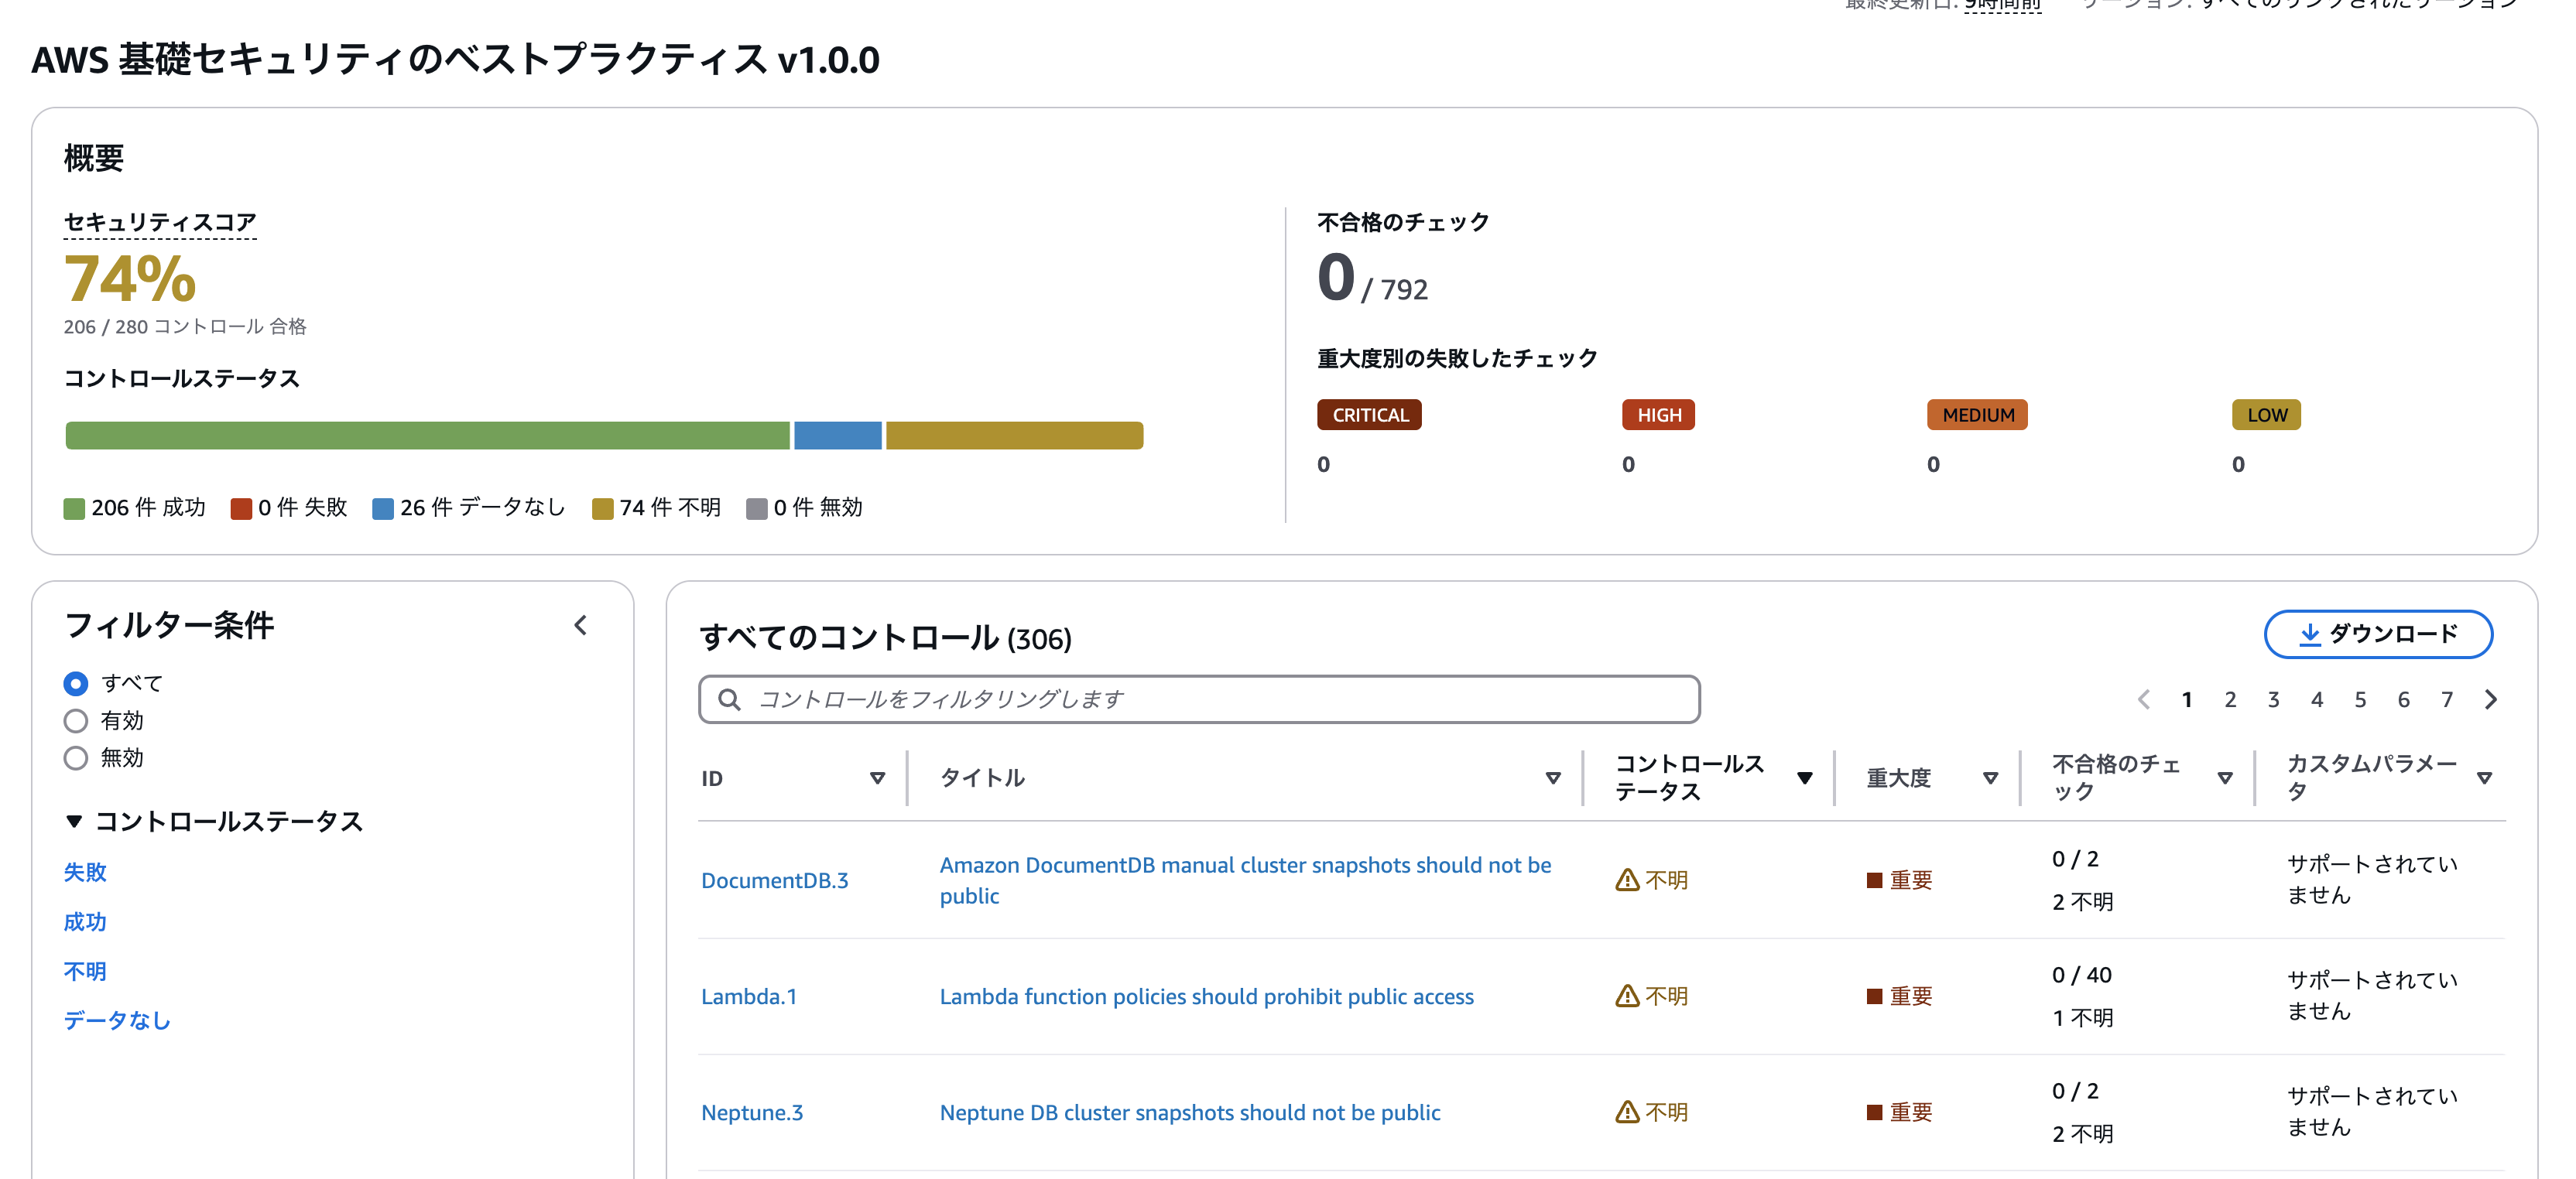Click the 74% security score value
This screenshot has height=1179, width=2576.
coord(130,279)
